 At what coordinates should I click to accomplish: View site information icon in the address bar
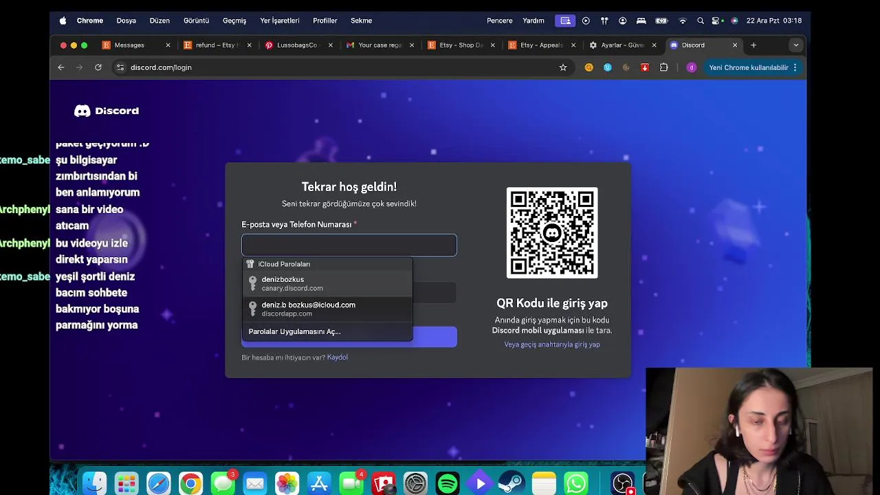(x=120, y=67)
